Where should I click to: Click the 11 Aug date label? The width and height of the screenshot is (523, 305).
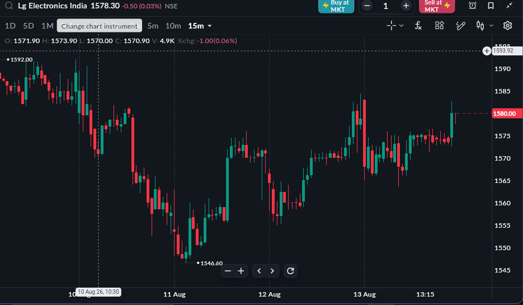(175, 294)
